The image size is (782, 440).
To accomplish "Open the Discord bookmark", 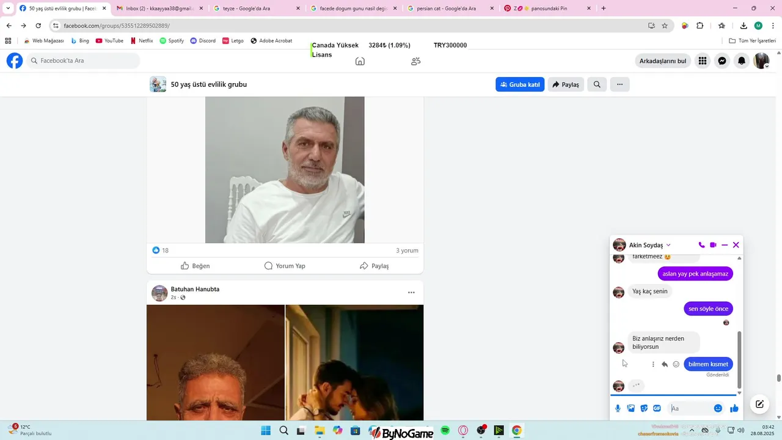I will point(203,41).
